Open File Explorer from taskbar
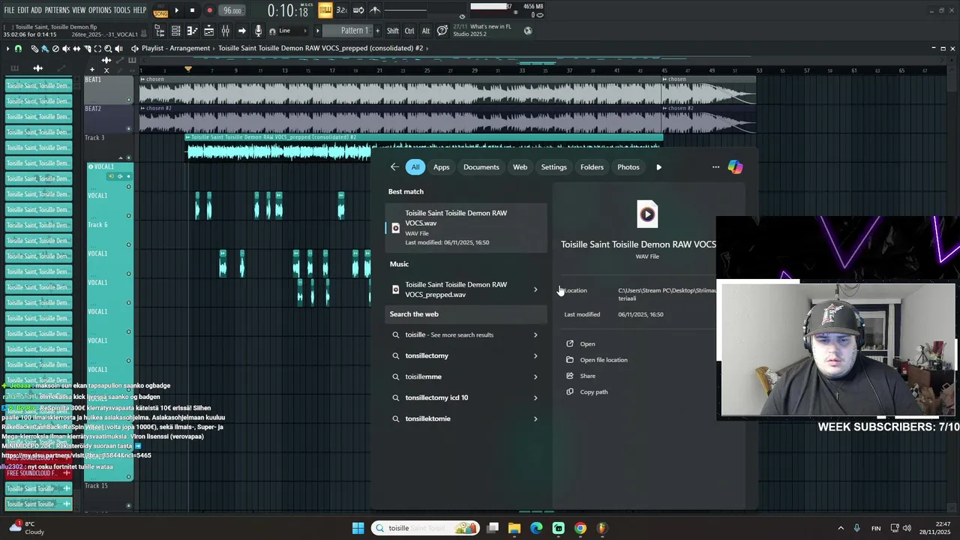 [x=514, y=528]
